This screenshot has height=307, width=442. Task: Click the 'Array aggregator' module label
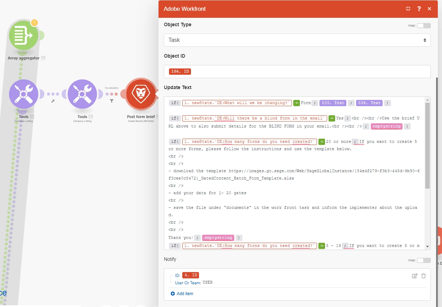(24, 58)
